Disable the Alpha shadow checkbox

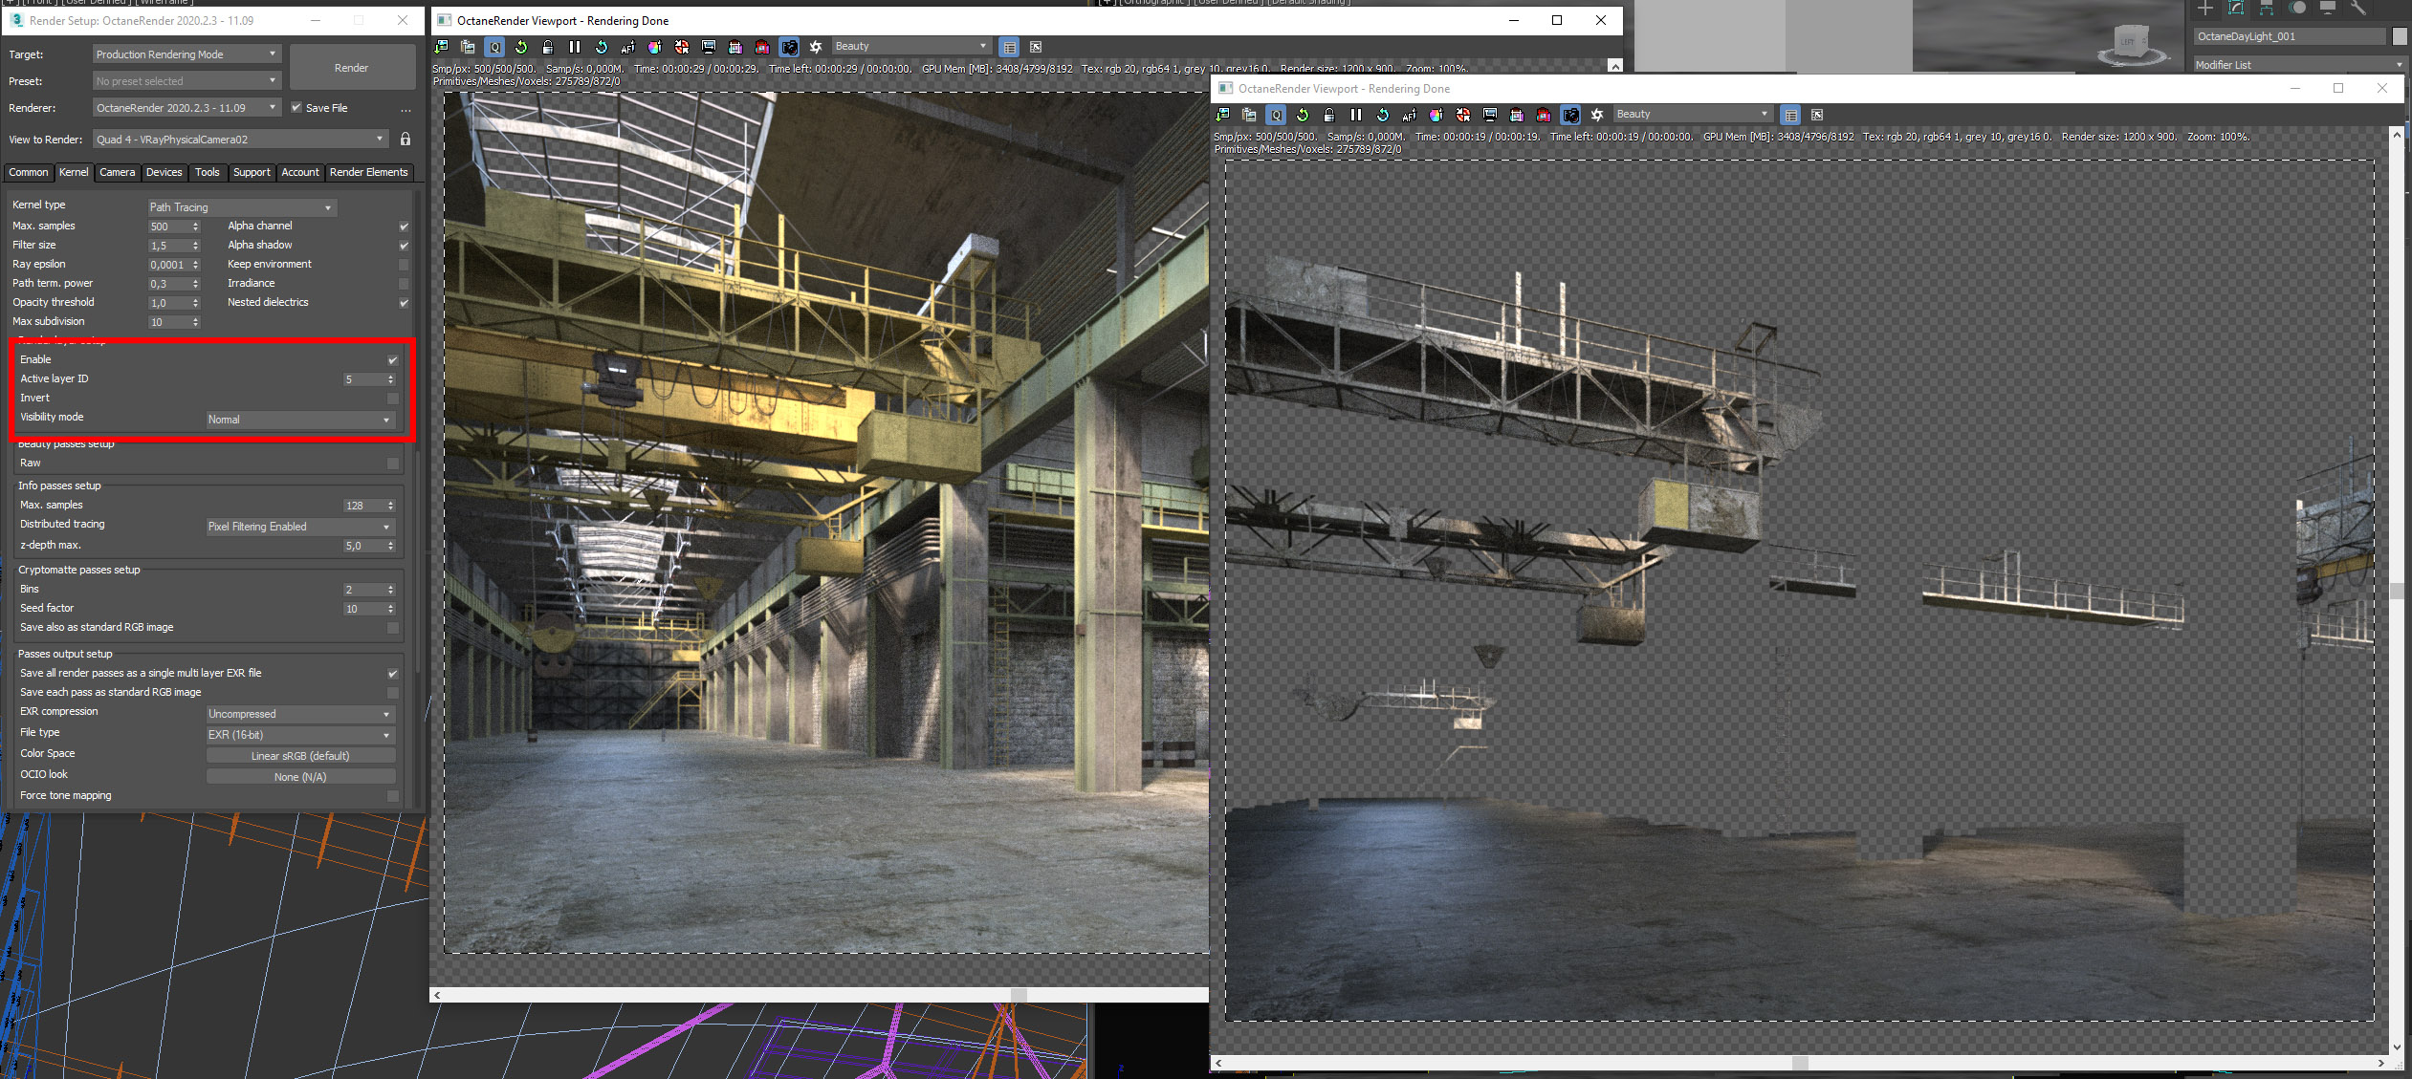pos(404,246)
